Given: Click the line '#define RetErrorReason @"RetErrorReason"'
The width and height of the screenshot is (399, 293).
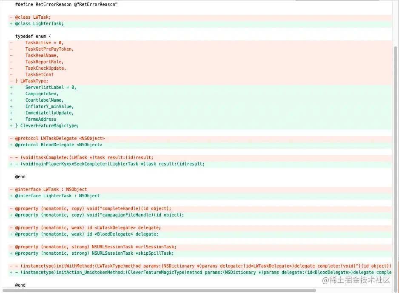Looking at the screenshot, I should (66, 4).
